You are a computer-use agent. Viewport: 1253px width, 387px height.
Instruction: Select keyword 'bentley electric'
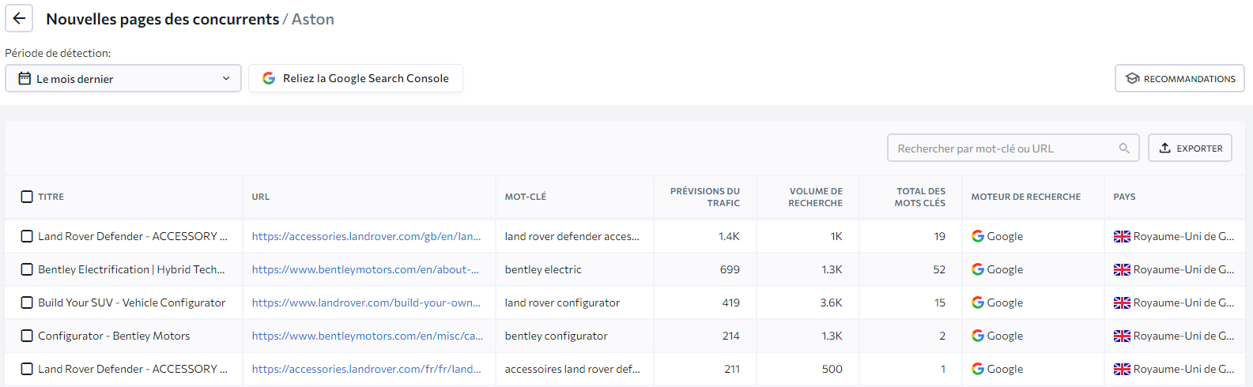point(543,269)
